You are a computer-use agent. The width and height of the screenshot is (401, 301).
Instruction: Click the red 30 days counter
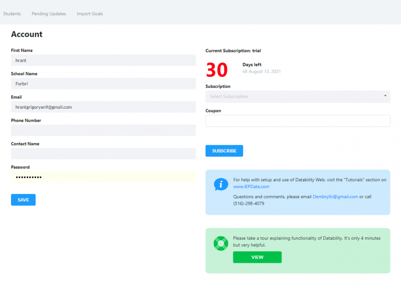point(217,70)
